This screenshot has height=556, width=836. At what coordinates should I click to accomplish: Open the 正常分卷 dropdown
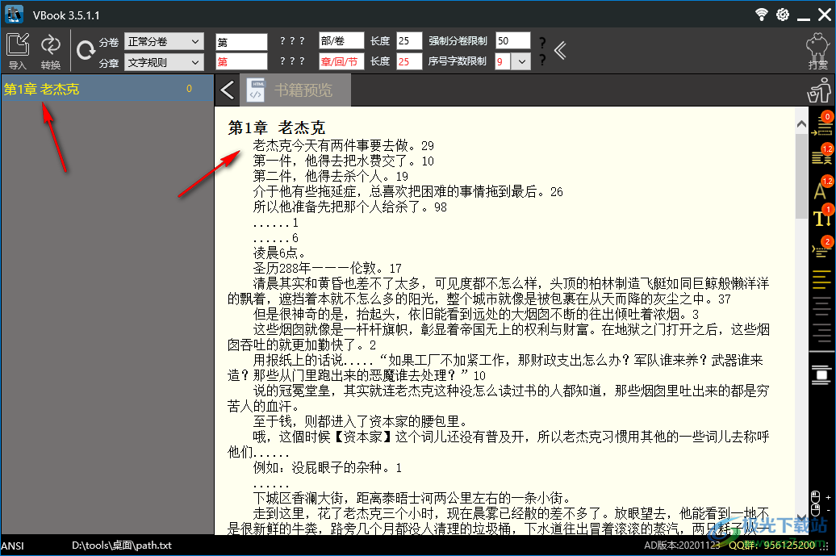[x=164, y=40]
